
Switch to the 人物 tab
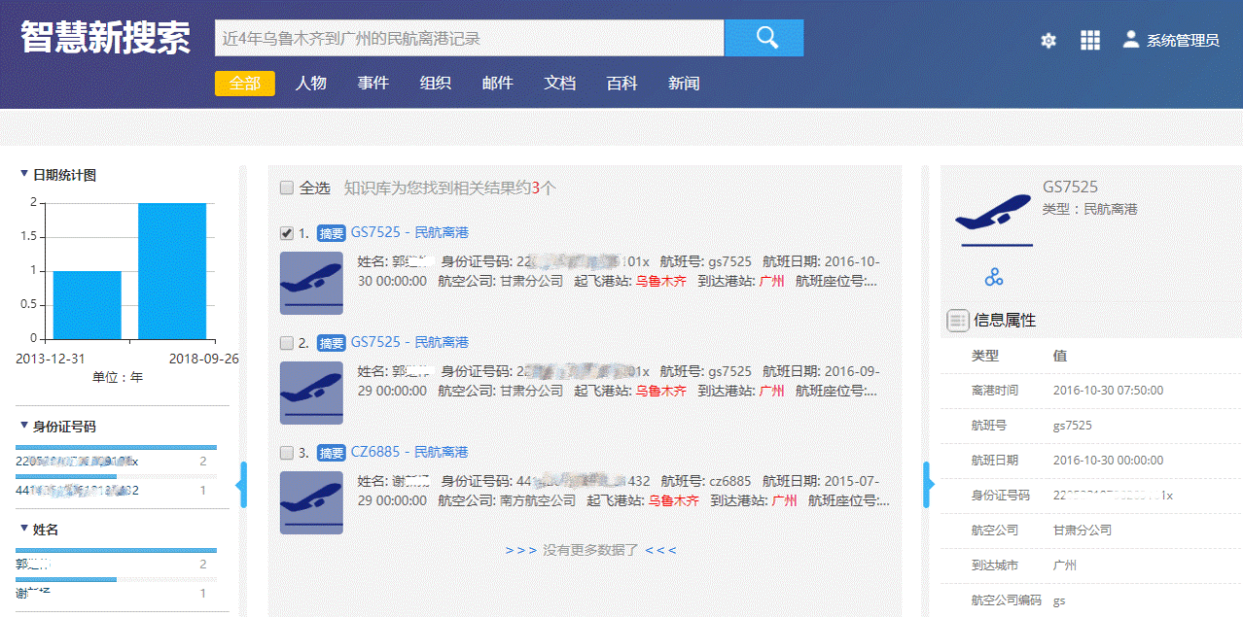tap(310, 84)
